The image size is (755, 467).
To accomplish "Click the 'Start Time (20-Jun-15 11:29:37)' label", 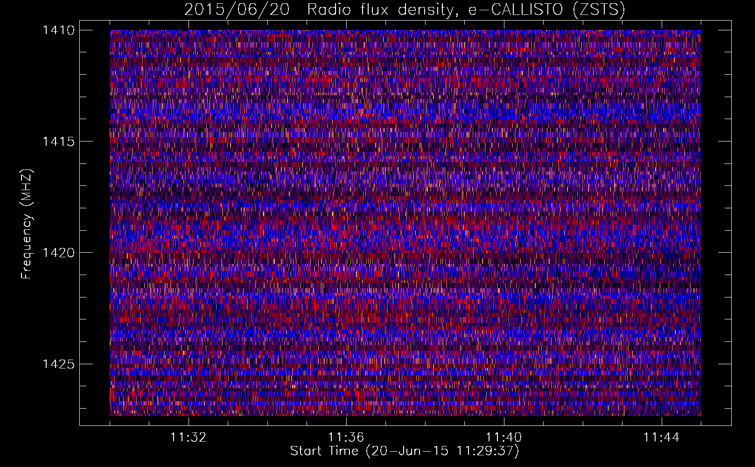I will pos(405,451).
